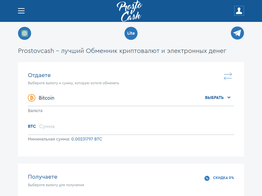Viewport: 262px width, 196px height.
Task: Open the user account profile icon
Action: (x=239, y=11)
